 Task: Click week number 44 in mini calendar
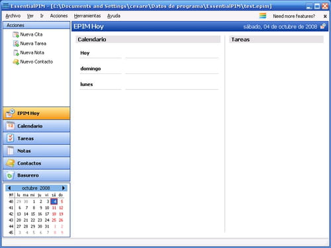(11, 226)
